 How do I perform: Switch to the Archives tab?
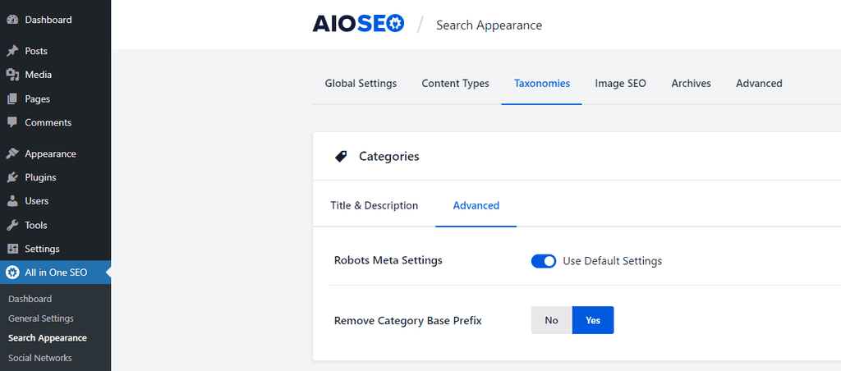691,84
